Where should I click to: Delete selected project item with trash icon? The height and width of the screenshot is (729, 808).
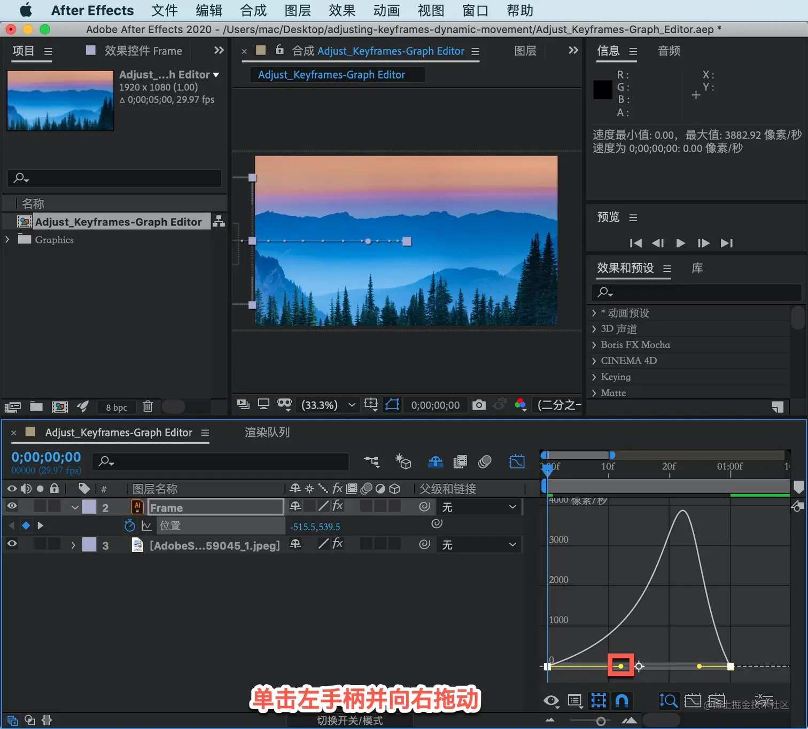pos(148,407)
